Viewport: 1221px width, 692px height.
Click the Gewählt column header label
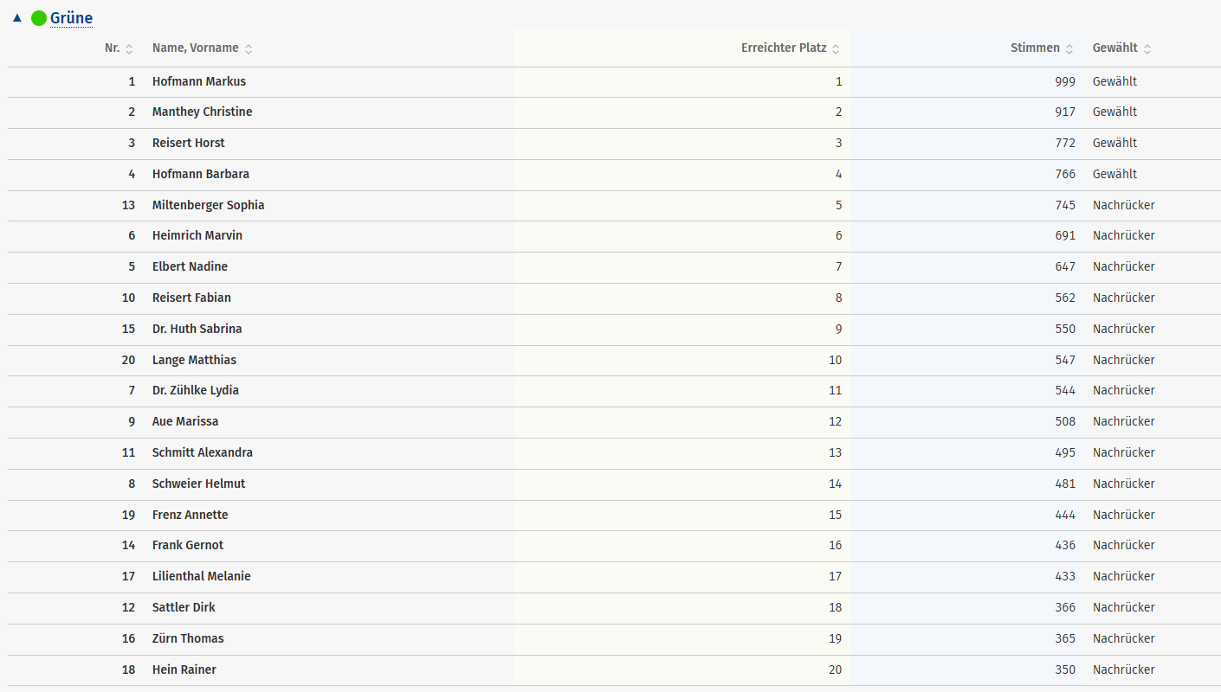pos(1115,48)
